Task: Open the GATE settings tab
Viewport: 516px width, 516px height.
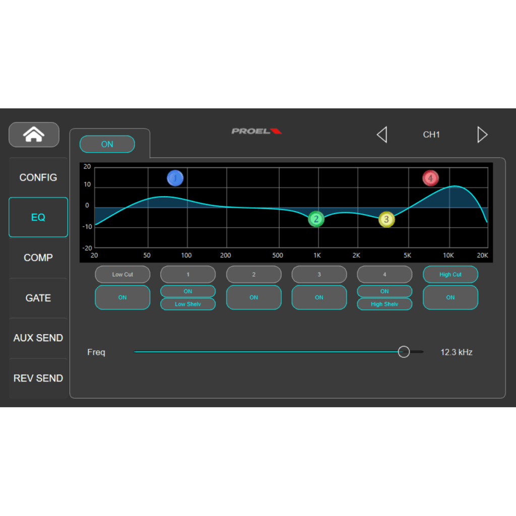Action: click(x=38, y=298)
